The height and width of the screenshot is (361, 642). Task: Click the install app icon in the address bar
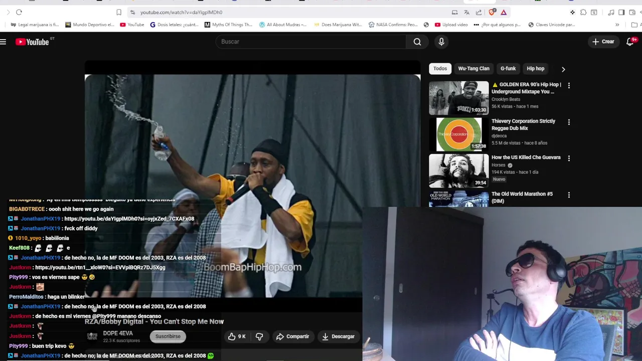point(454,12)
